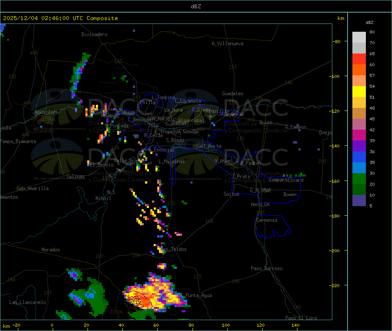392x331 pixels.
Task: Select the slate 5-10 dBZ legend swatch
Action: 359,200
